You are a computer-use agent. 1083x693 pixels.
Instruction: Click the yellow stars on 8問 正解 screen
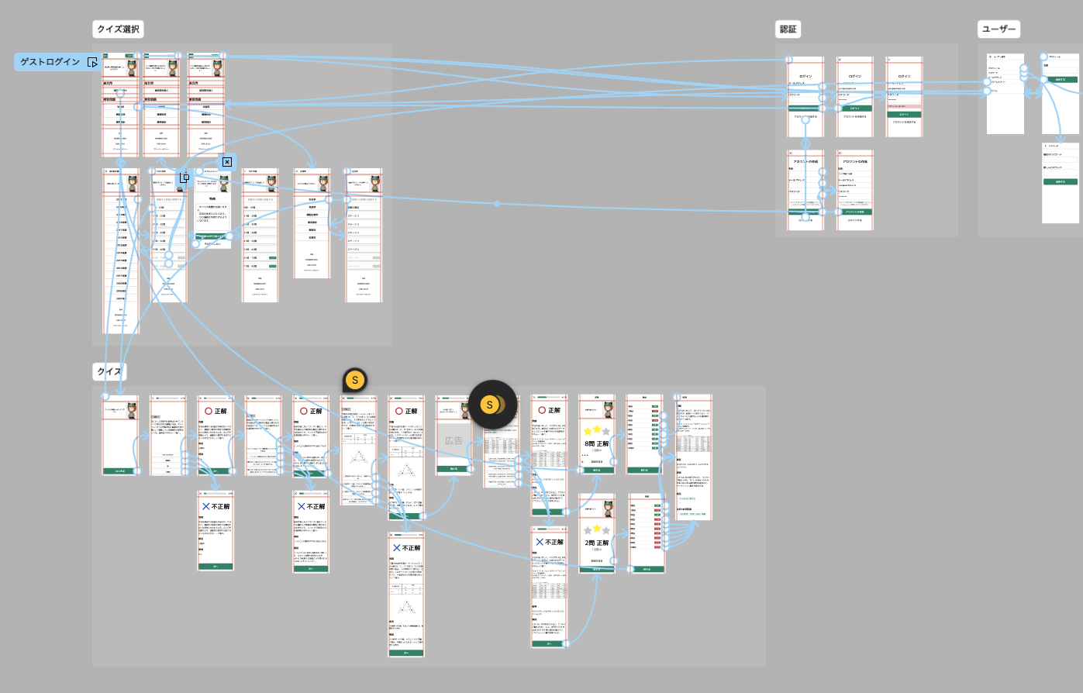[x=596, y=430]
